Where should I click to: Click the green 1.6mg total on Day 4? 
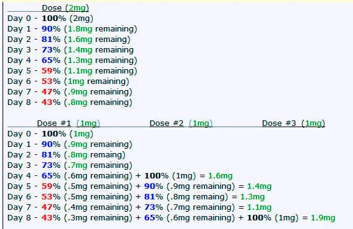[x=221, y=176]
